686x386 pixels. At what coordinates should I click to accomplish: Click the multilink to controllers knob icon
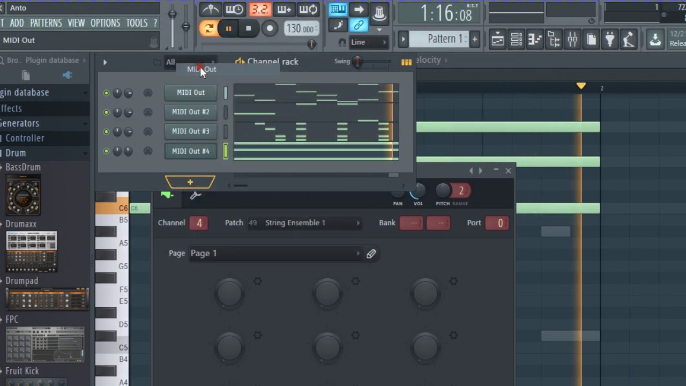[379, 13]
